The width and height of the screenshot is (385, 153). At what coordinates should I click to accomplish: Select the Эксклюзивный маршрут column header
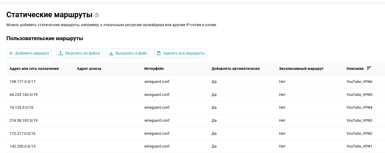point(301,69)
